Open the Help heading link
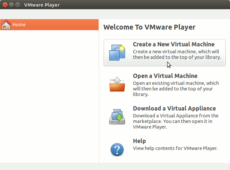 (x=140, y=141)
